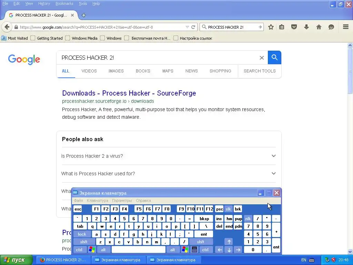
Task: Open Windows Media bookmark
Action: pos(81,38)
